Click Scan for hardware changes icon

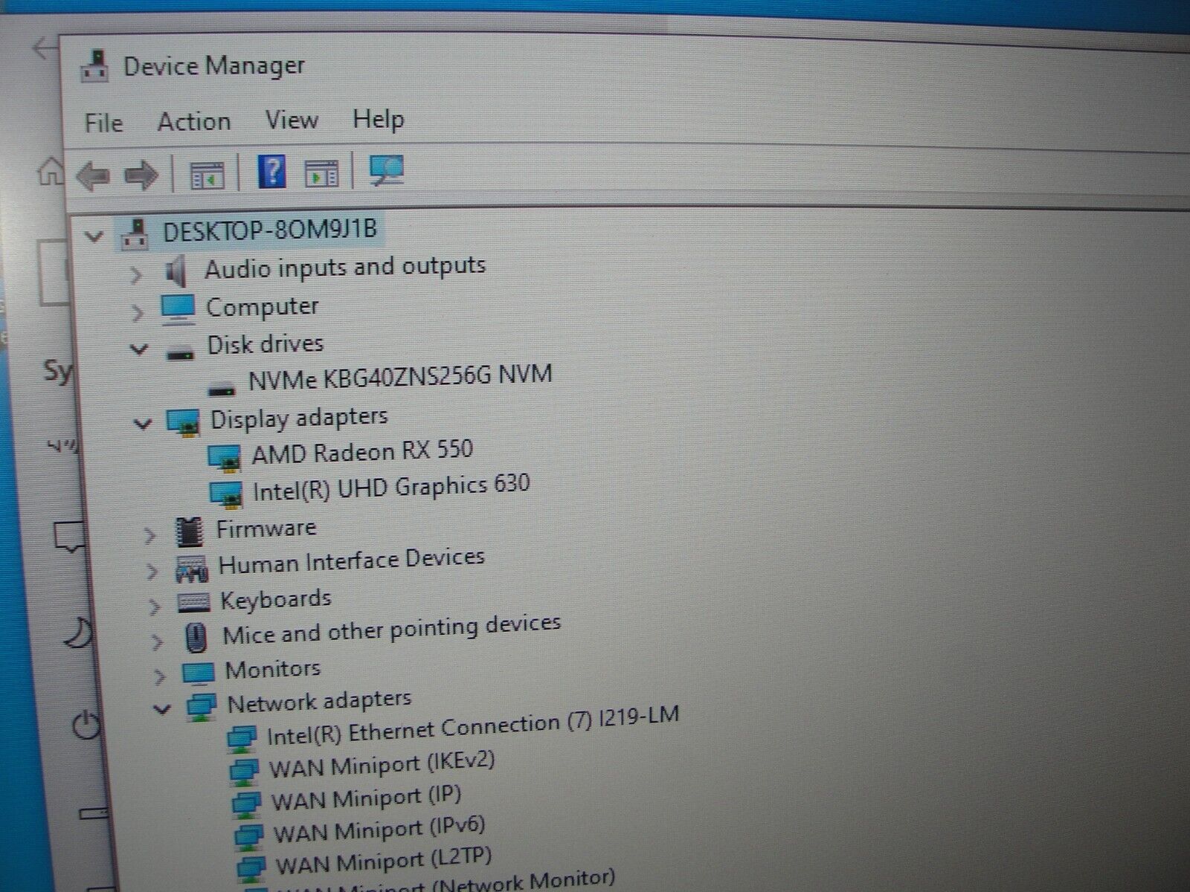click(x=387, y=171)
